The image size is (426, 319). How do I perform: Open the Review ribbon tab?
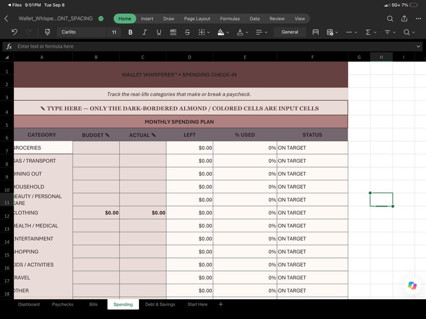pyautogui.click(x=277, y=19)
